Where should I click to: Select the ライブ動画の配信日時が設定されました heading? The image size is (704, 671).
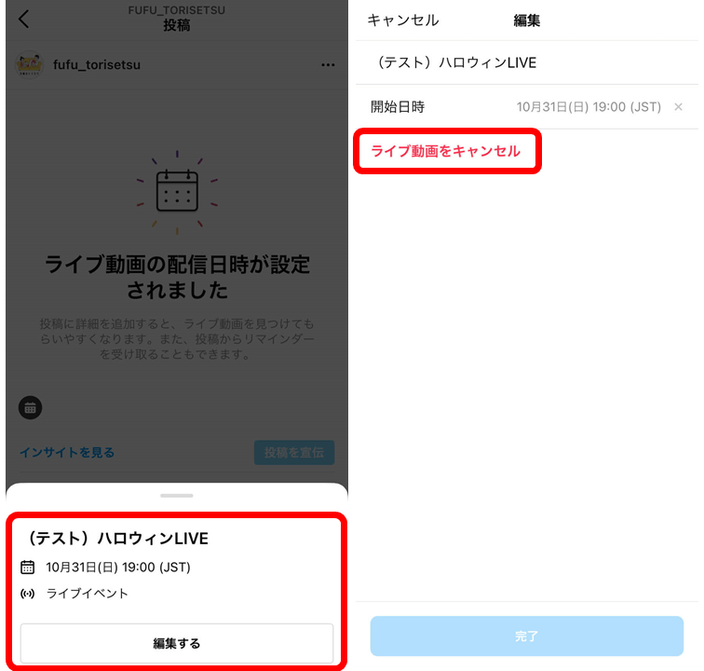coord(177,277)
